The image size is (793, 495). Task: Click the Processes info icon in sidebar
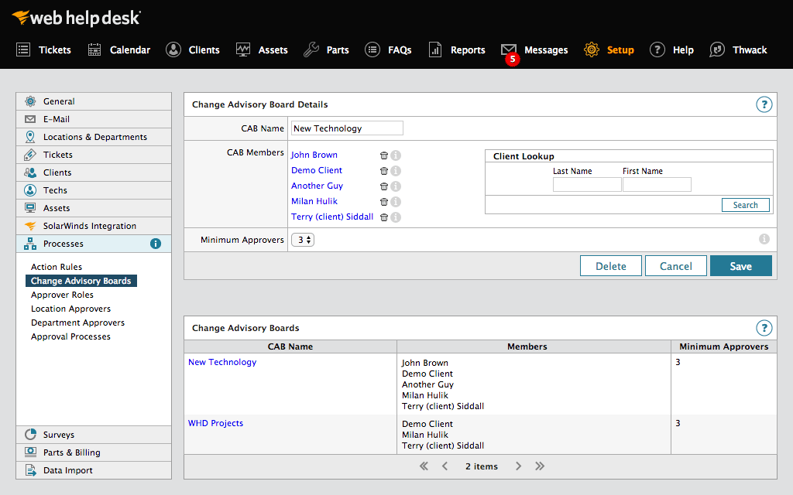[x=157, y=243]
